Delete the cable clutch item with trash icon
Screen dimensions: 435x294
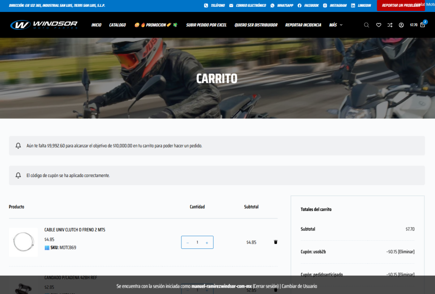(276, 242)
